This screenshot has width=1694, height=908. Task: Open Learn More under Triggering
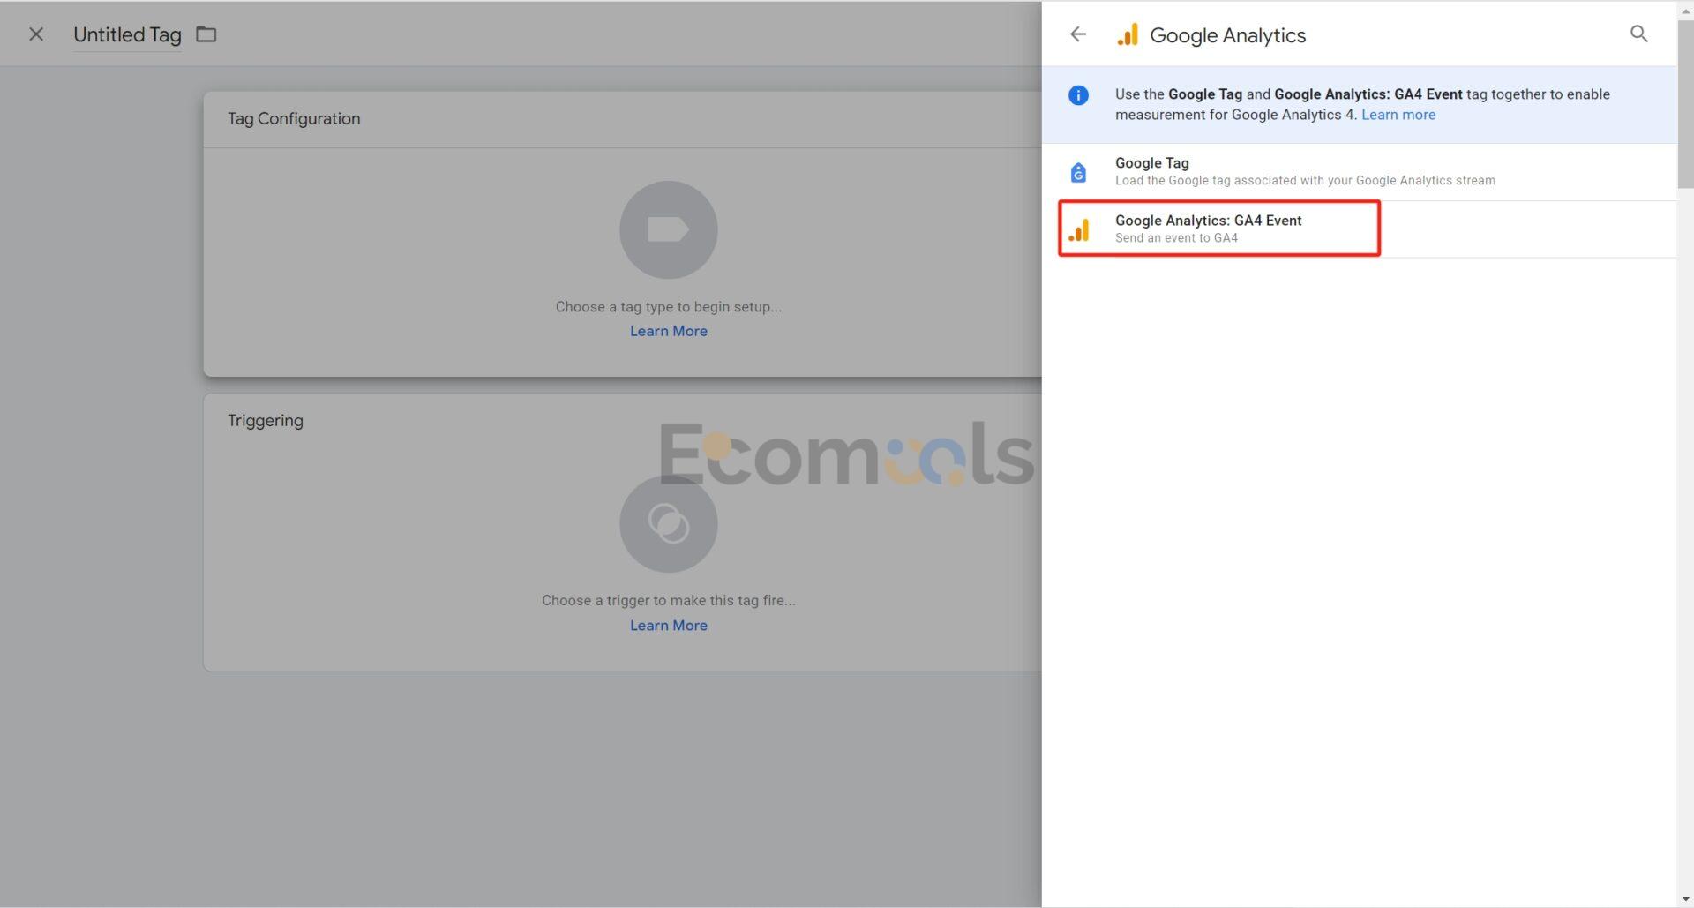pos(668,625)
